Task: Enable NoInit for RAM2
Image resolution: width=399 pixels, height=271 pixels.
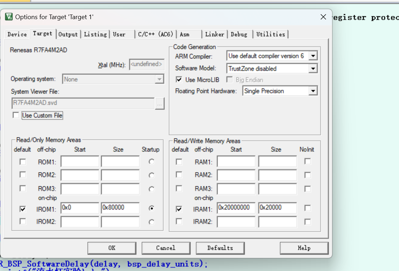Action: [x=307, y=175]
